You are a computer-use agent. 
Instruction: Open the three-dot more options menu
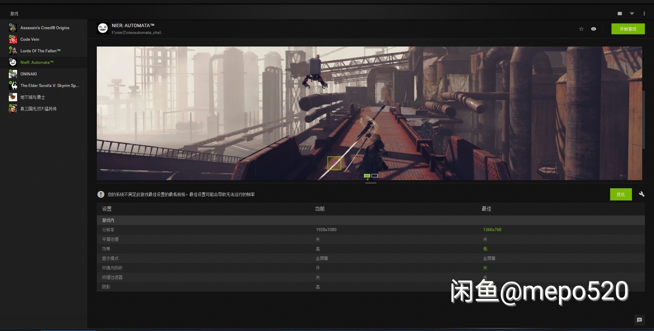point(644,14)
